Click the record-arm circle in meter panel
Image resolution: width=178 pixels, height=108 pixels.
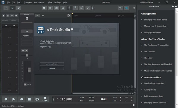click(4, 15)
